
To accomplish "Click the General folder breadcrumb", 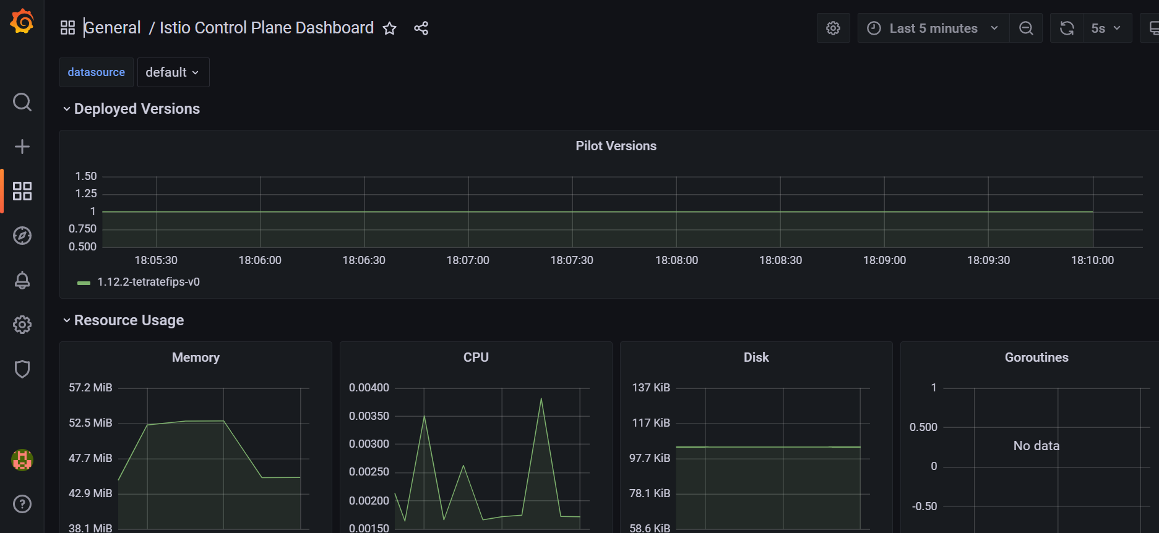I will [113, 28].
